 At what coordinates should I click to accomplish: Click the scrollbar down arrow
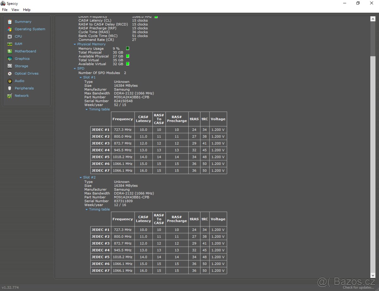click(373, 276)
